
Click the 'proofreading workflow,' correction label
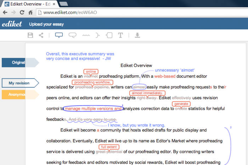(x=92, y=82)
